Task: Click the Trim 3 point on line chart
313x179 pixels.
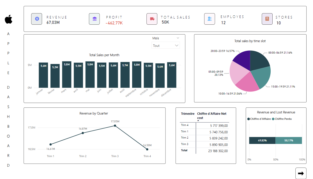Action: pos(115,126)
